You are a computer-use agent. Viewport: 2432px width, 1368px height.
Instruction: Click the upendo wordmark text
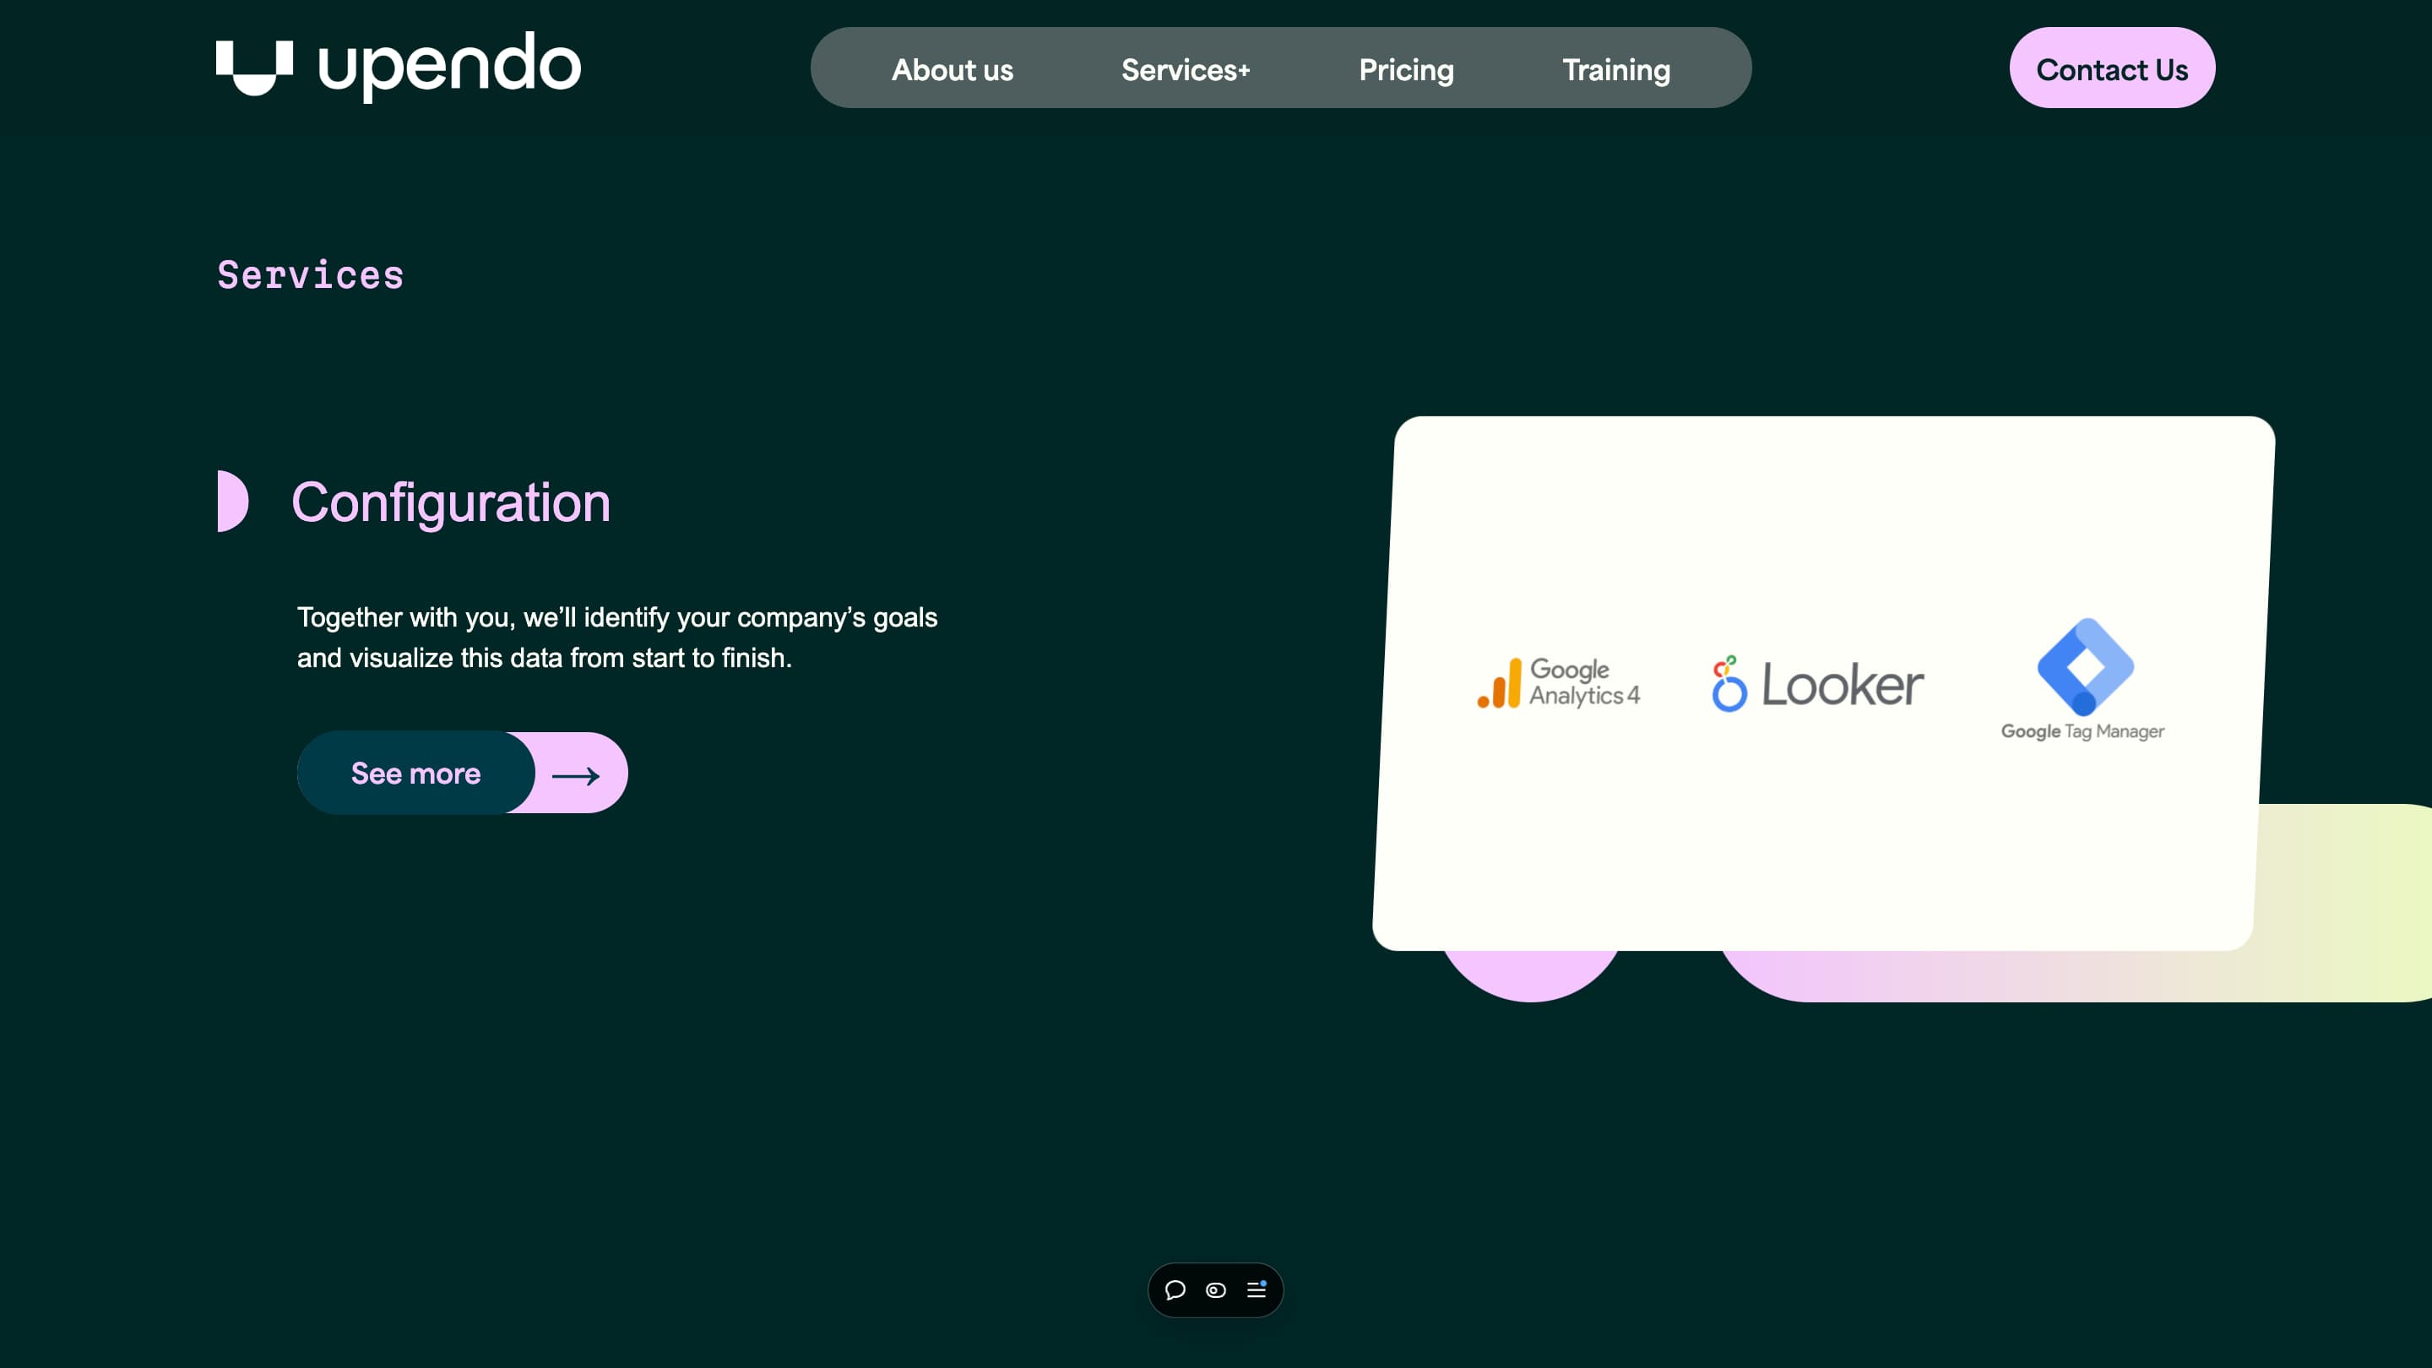[449, 66]
